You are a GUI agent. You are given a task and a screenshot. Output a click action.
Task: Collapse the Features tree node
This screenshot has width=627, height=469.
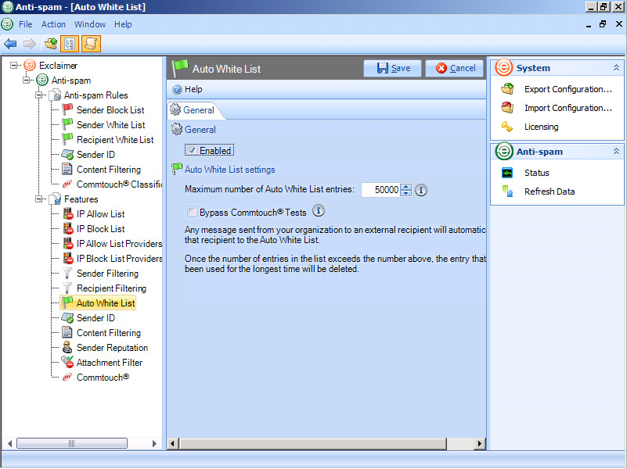click(x=39, y=199)
